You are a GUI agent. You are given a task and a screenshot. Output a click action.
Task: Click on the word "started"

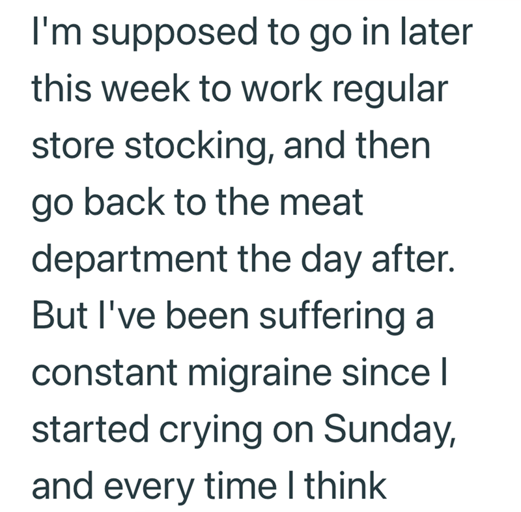(90, 429)
